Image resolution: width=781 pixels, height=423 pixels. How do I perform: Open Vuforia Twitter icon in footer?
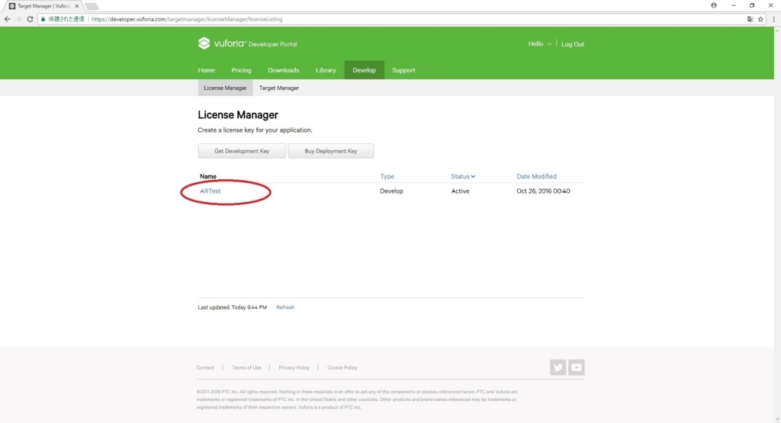(558, 367)
